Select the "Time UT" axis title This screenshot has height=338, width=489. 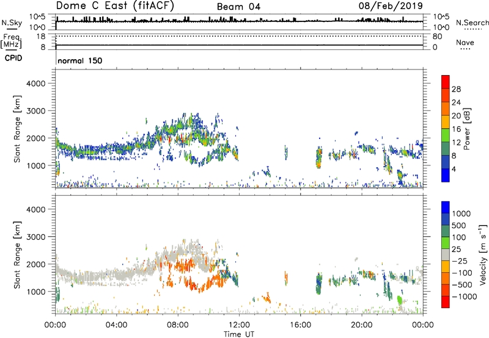(239, 334)
